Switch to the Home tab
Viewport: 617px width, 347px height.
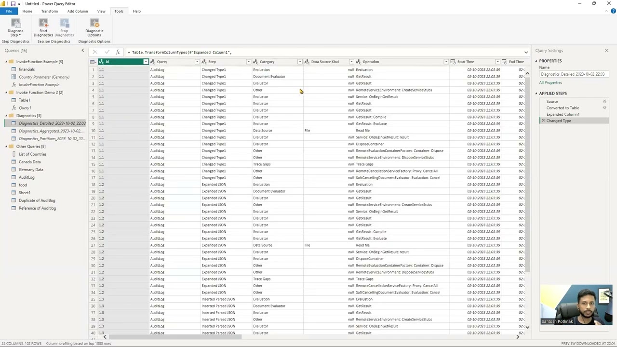click(27, 11)
